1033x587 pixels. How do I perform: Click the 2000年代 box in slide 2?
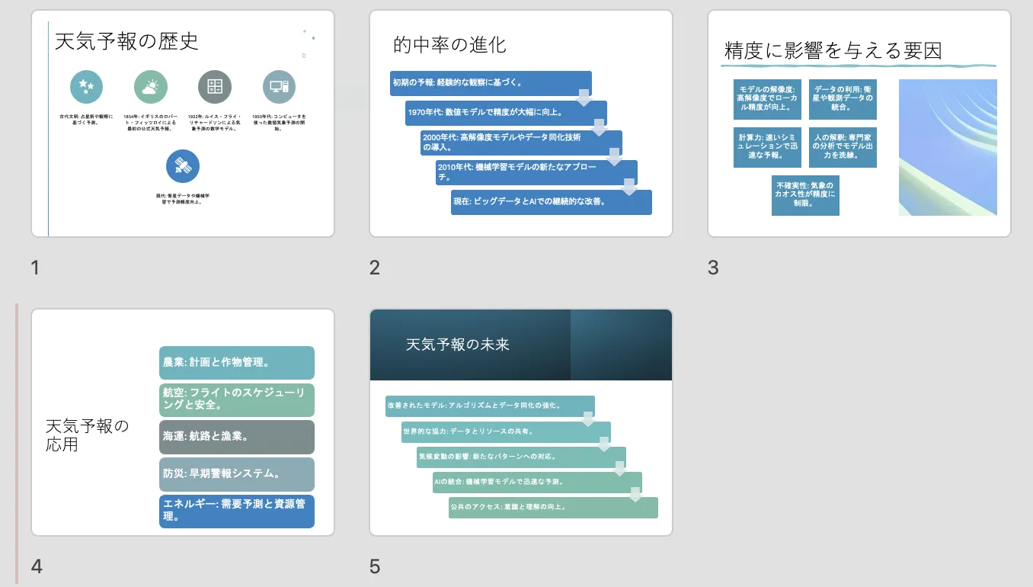coord(521,143)
